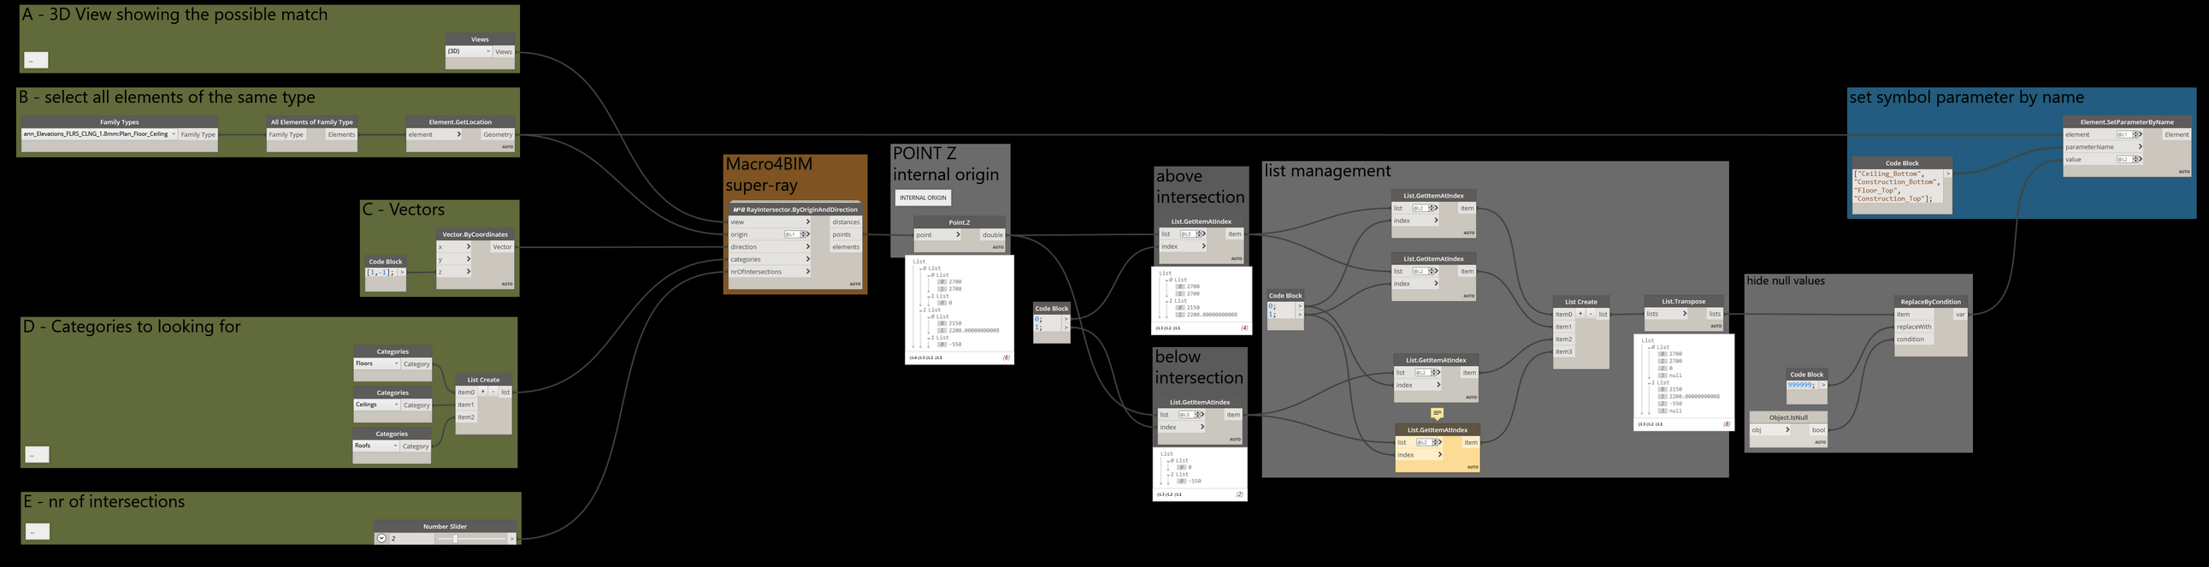2209x567 pixels.
Task: Collapse the '0 List' item in Point.Z preview
Action: tap(923, 269)
